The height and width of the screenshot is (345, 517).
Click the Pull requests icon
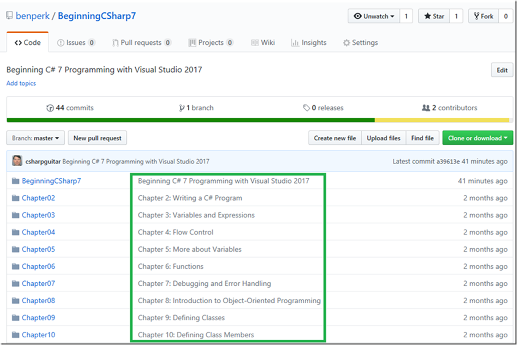tap(115, 43)
